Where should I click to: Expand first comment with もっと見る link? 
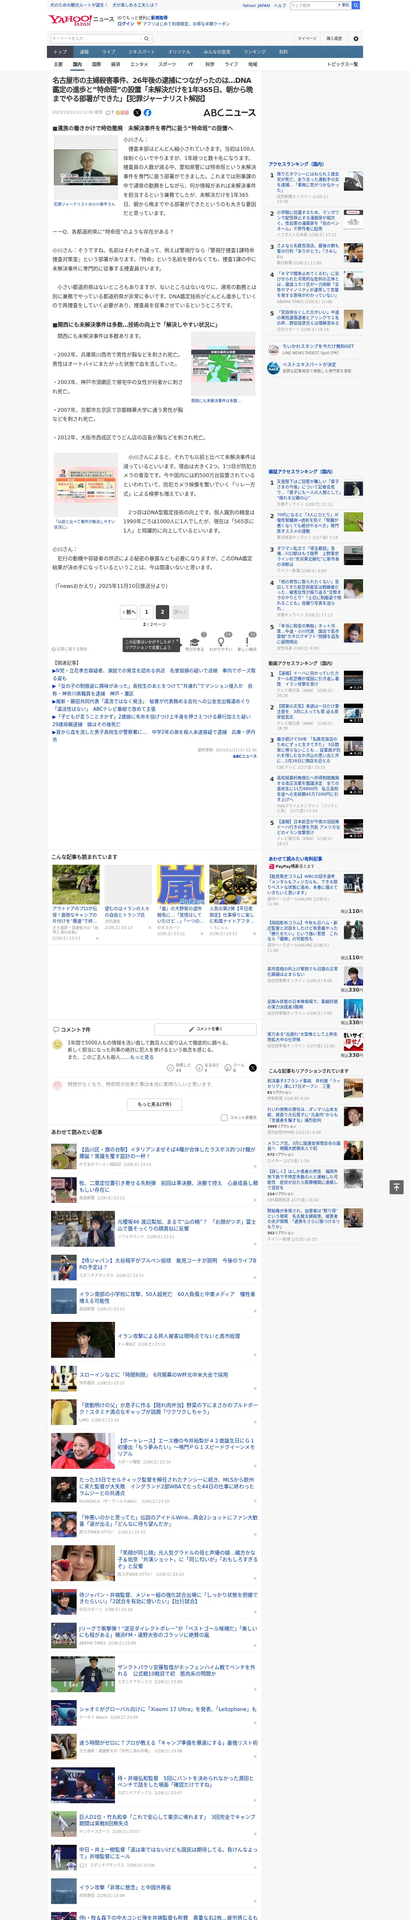tap(142, 1057)
